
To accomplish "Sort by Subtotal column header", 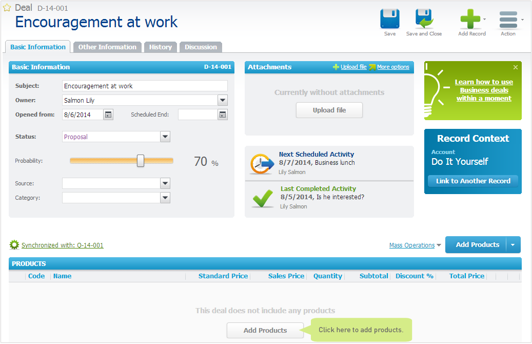I will pos(374,276).
